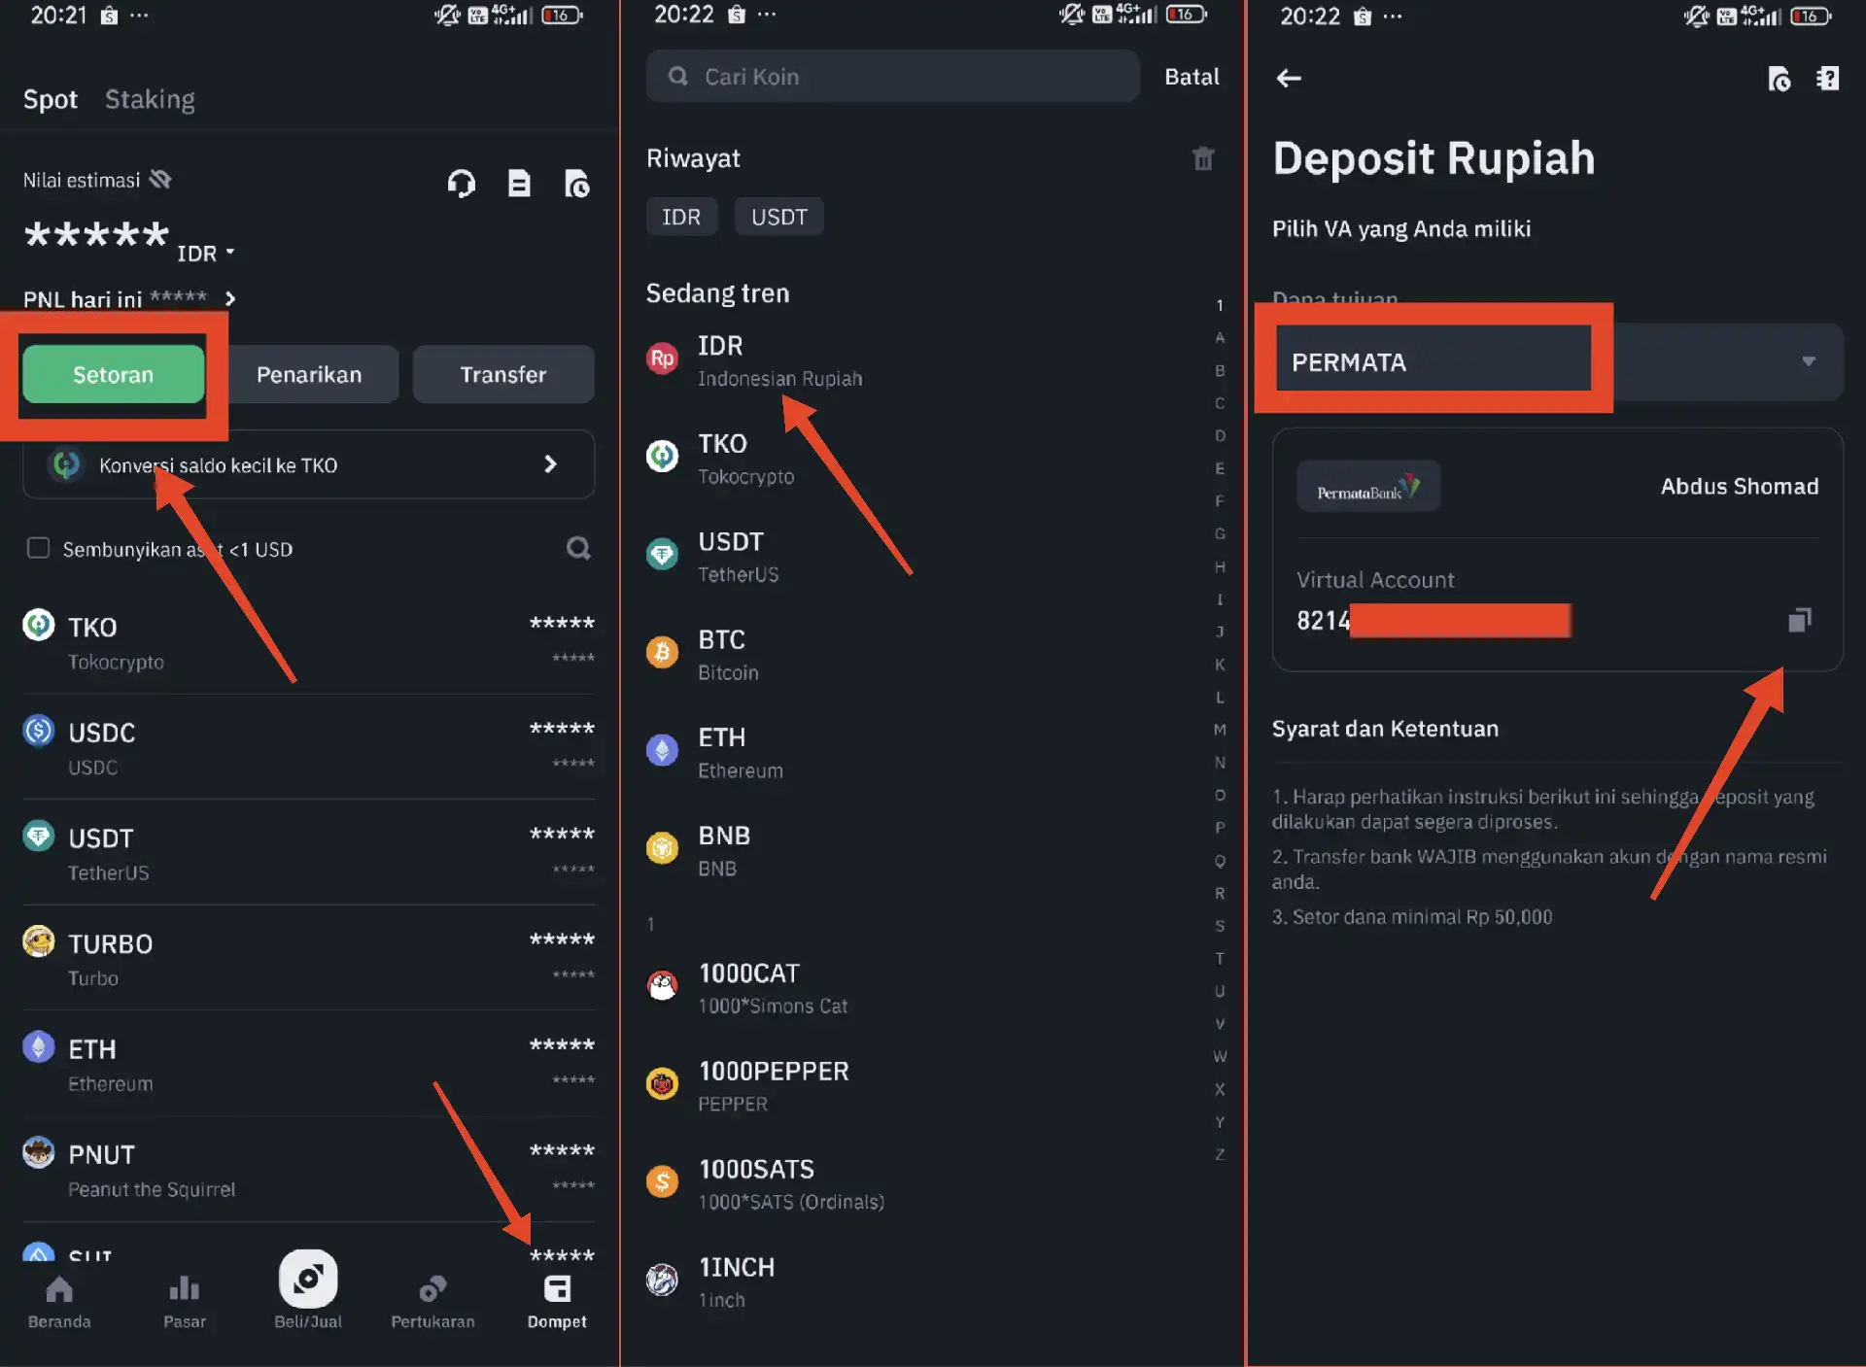Viewport: 1866px width, 1367px height.
Task: Jump to letter M in alphabet index
Action: coord(1220,730)
